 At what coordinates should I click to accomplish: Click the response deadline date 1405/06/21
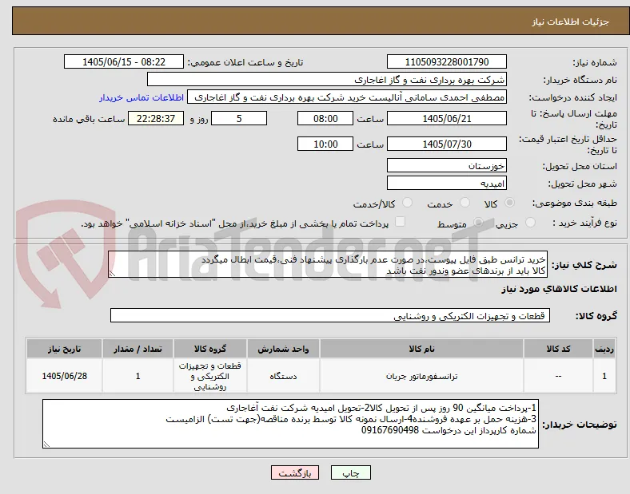447,119
